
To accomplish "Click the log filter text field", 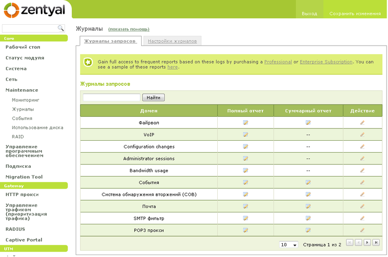I will tap(112, 97).
